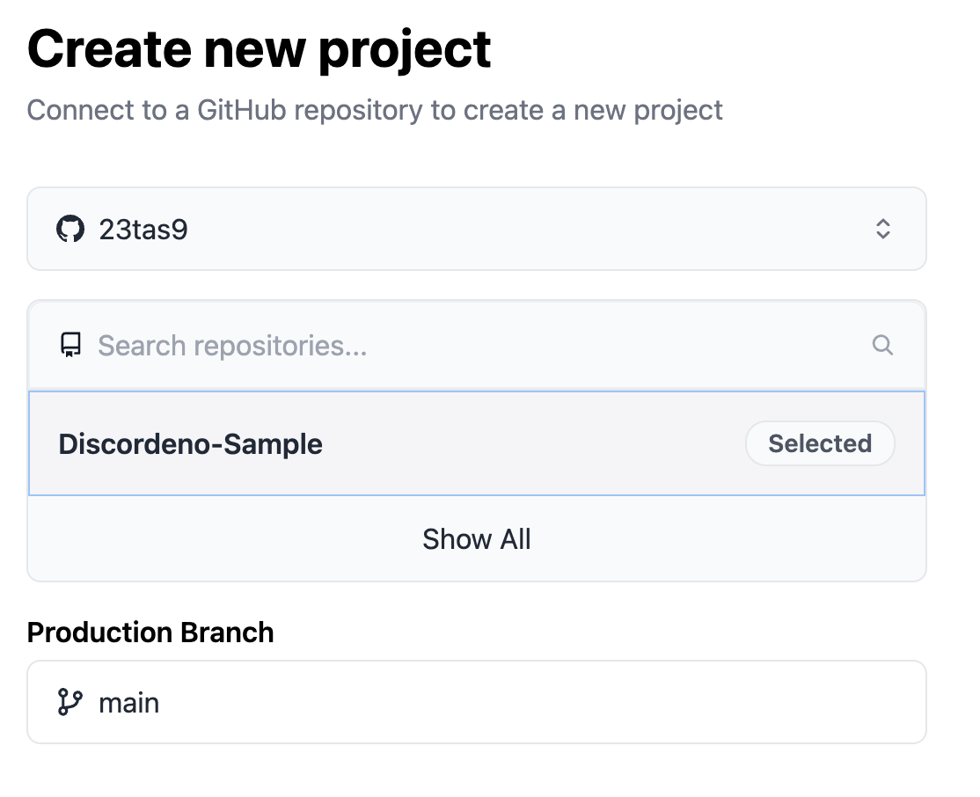Click the Production Branch label
The height and width of the screenshot is (797, 980).
150,632
